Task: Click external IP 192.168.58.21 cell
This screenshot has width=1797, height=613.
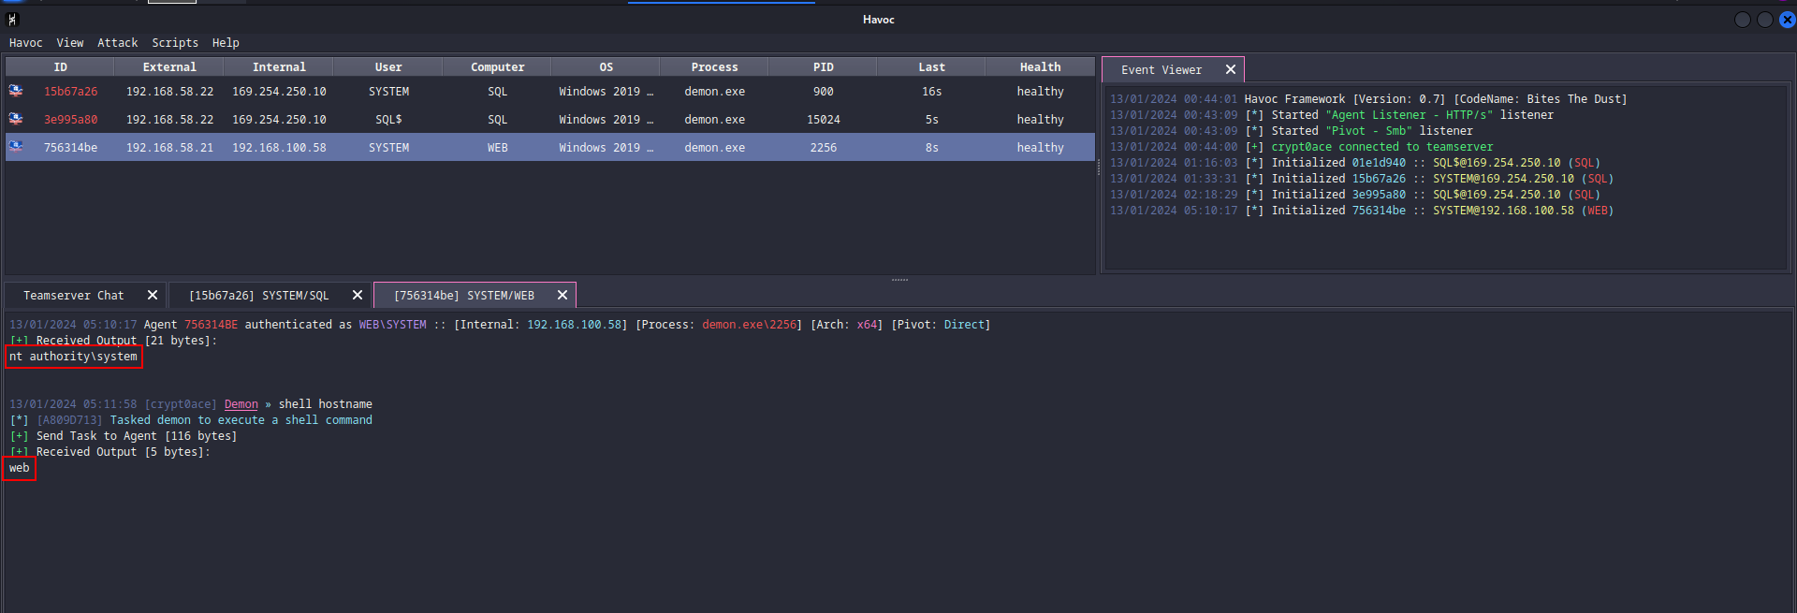Action: (x=169, y=148)
